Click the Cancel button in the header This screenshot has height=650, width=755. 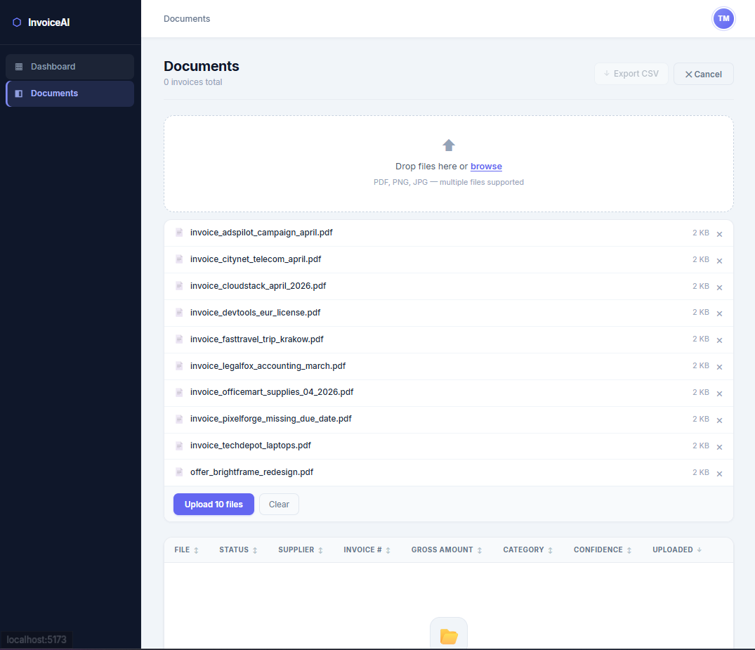point(703,74)
